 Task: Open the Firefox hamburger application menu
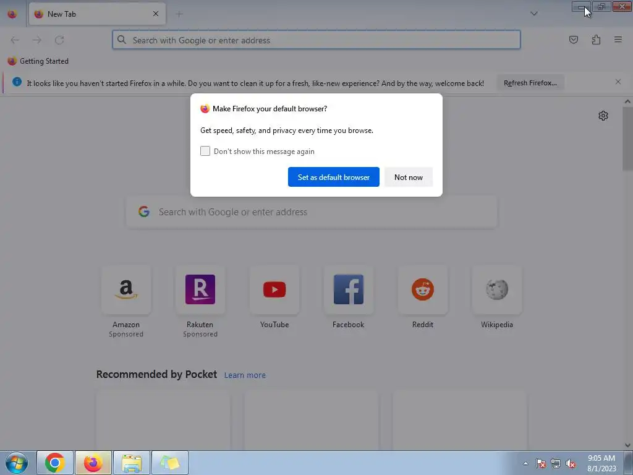618,40
